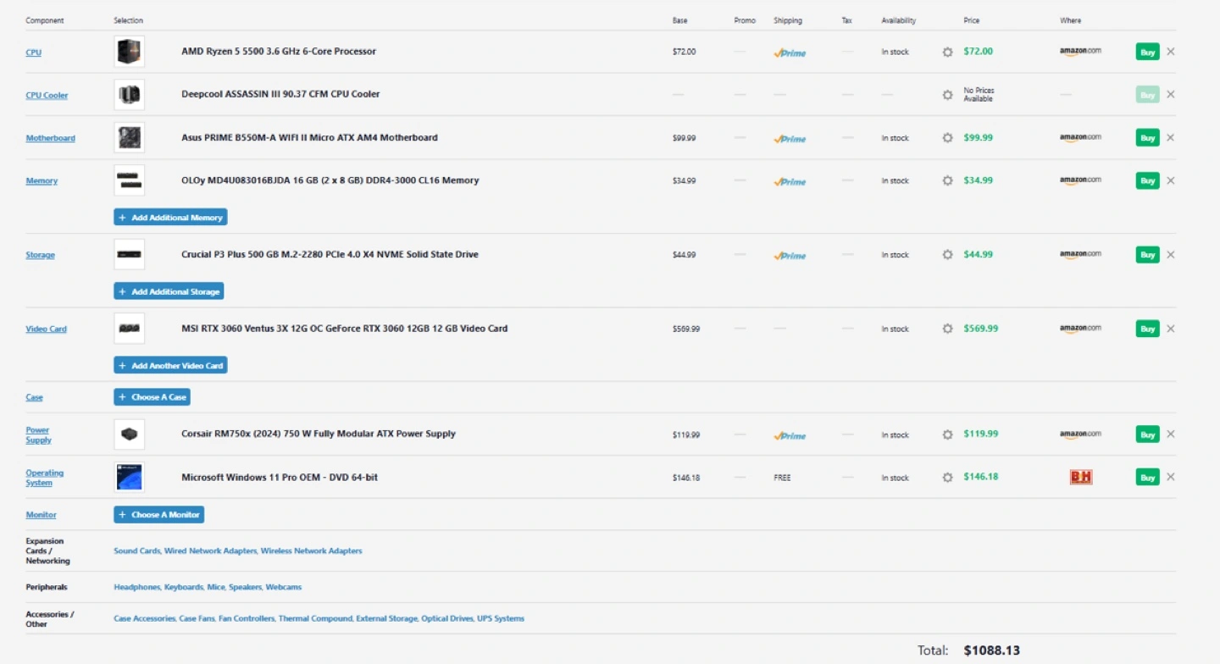Image resolution: width=1220 pixels, height=664 pixels.
Task: Click the Amazon logo in Video Card row
Action: [x=1080, y=329]
